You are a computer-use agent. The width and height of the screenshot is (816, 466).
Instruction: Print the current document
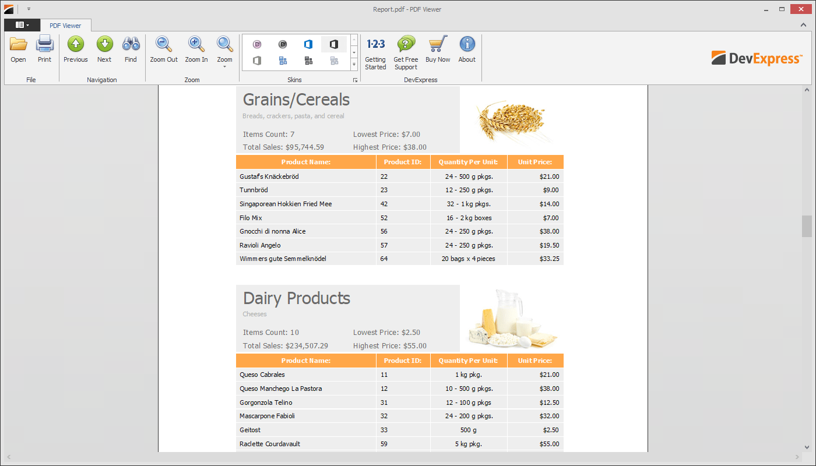tap(44, 50)
